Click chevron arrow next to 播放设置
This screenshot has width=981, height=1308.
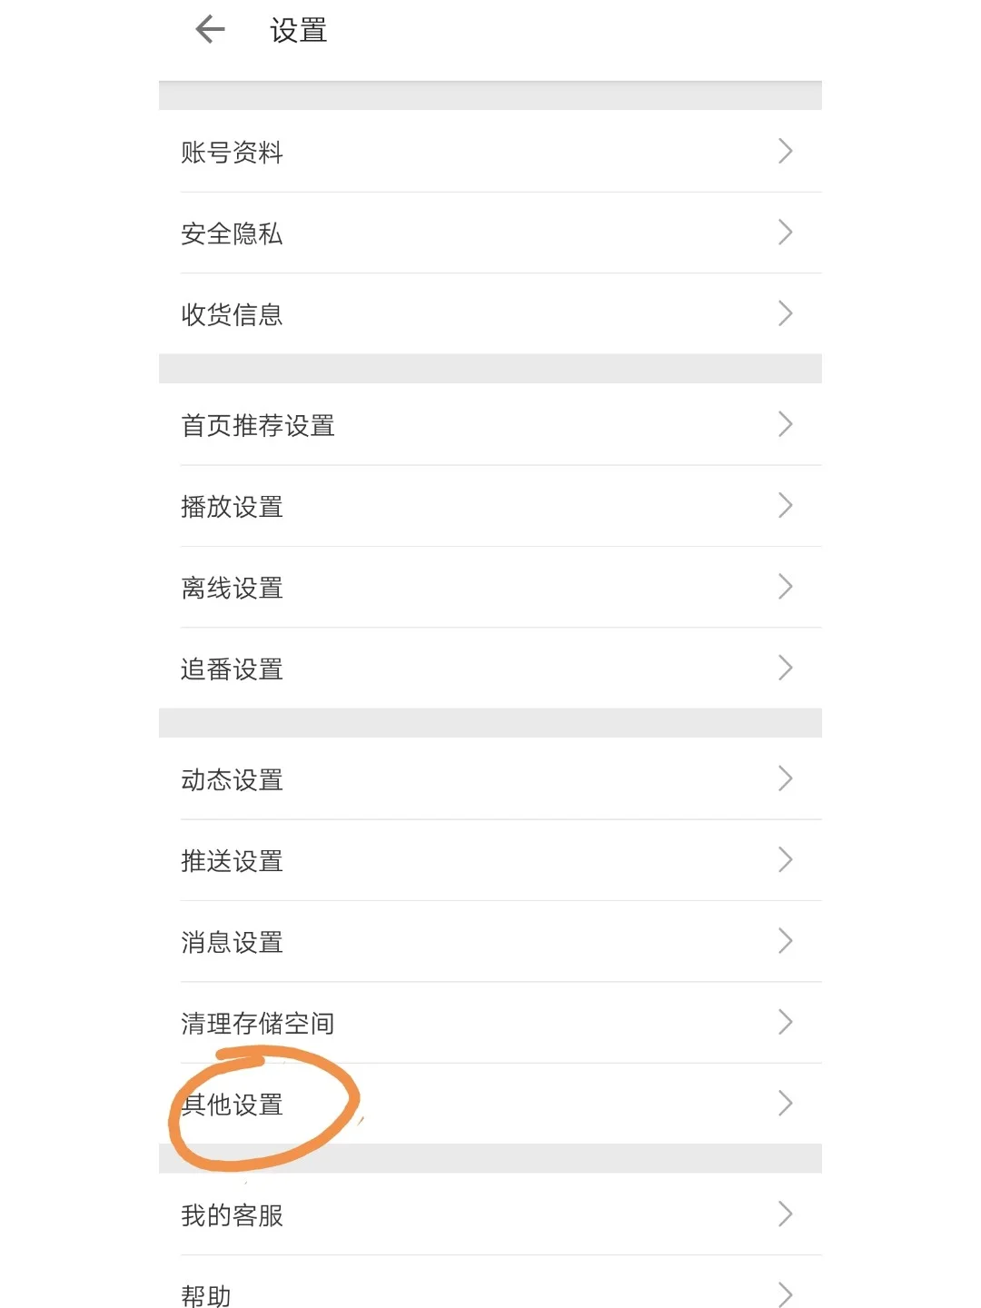(786, 505)
